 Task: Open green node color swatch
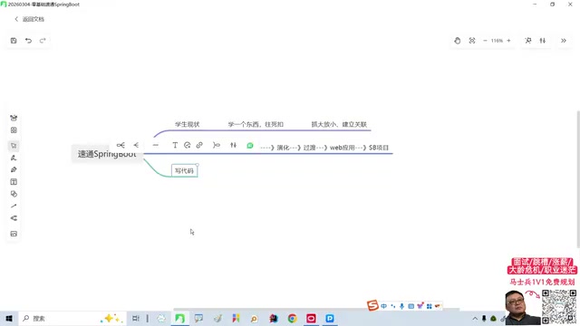250,146
